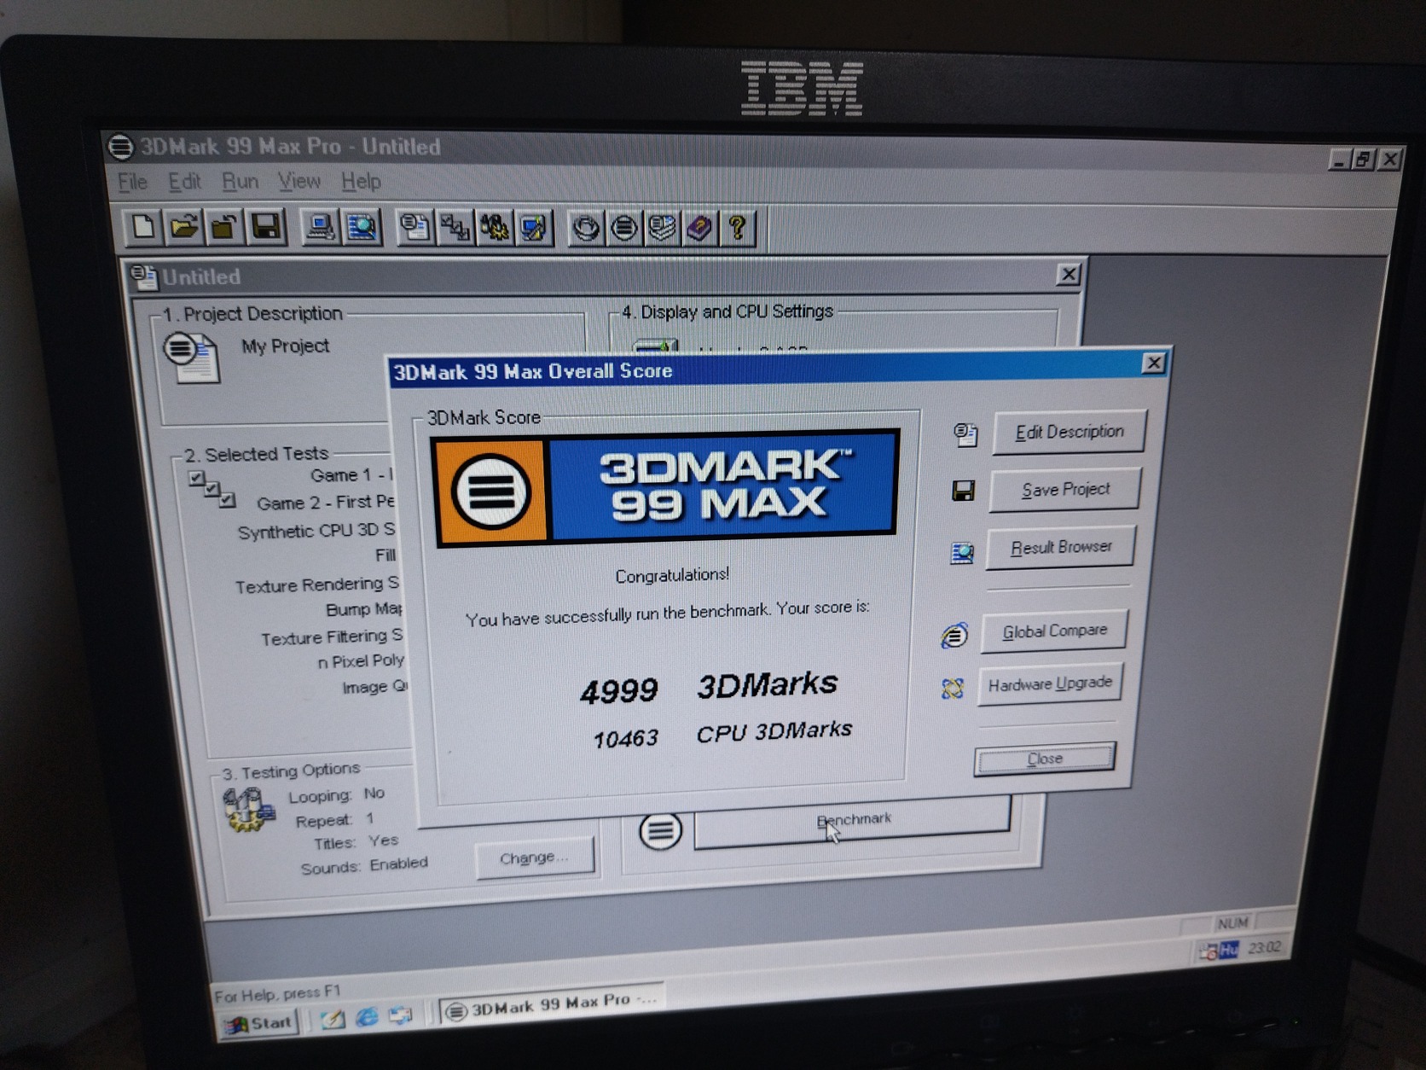1426x1070 pixels.
Task: Click the Start button
Action: pyautogui.click(x=259, y=1023)
